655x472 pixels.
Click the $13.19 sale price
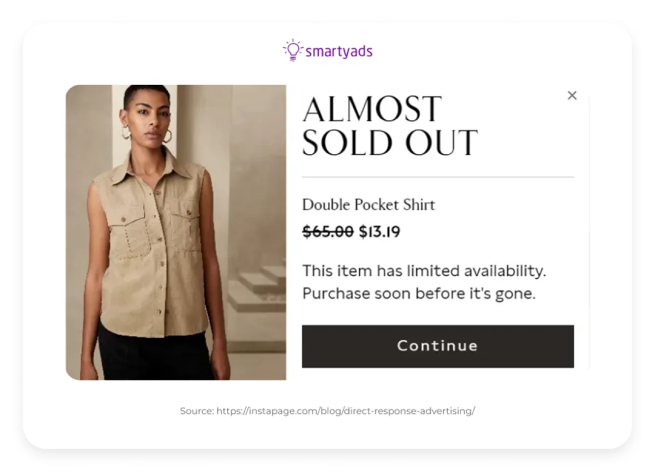click(379, 232)
